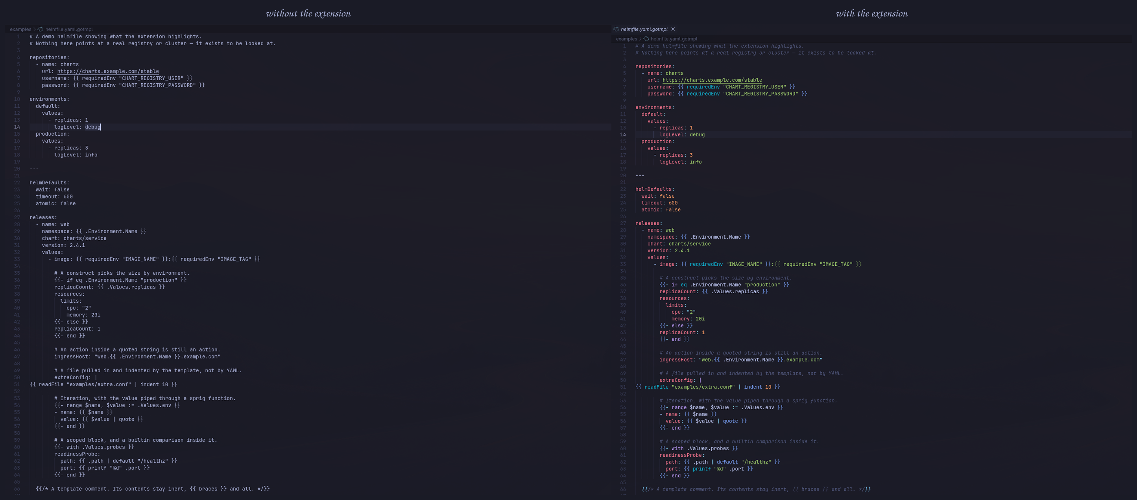Open the 'examples' breadcrumb in the 'without the extension' editor
The height and width of the screenshot is (500, 1137).
[20, 29]
